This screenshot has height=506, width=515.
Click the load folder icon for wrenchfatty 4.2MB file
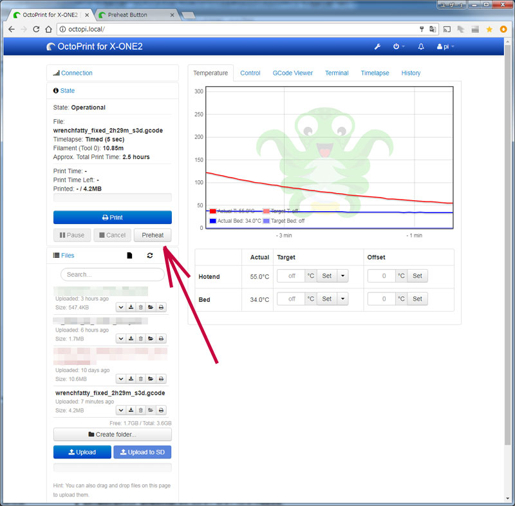(151, 410)
